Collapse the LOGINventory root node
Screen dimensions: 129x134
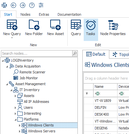[3, 61]
